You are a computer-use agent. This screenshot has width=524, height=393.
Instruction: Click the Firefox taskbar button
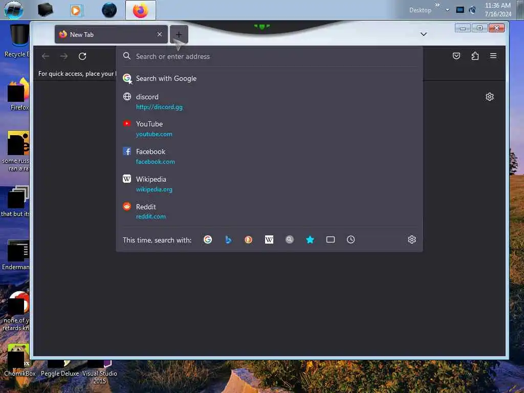(140, 10)
